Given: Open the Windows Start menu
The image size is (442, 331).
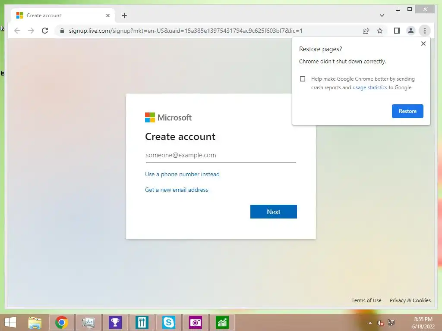Looking at the screenshot, I should coord(10,322).
